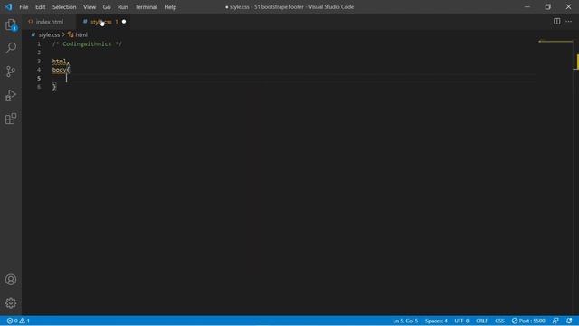This screenshot has width=579, height=326.
Task: Open the Go menu
Action: (107, 7)
